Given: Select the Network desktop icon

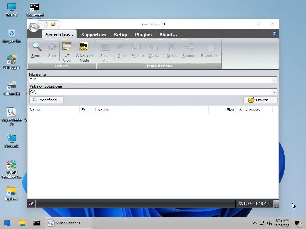Looking at the screenshot, I should (x=12, y=141).
